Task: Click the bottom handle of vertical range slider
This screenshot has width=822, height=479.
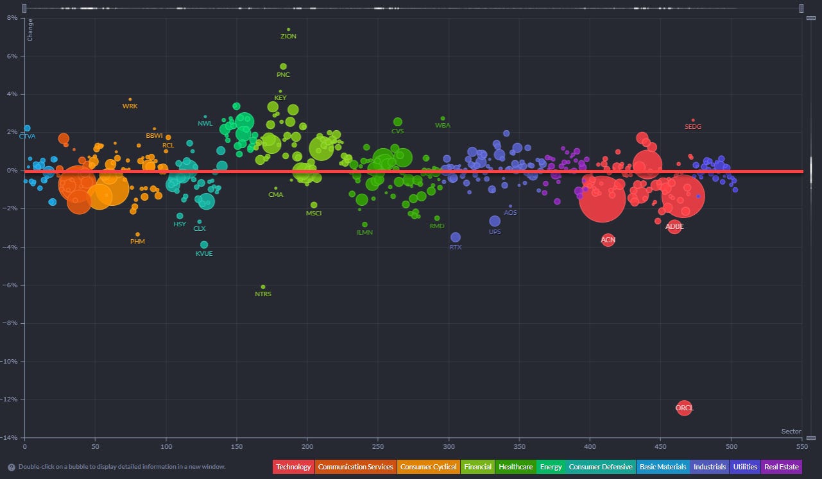Action: tap(811, 438)
